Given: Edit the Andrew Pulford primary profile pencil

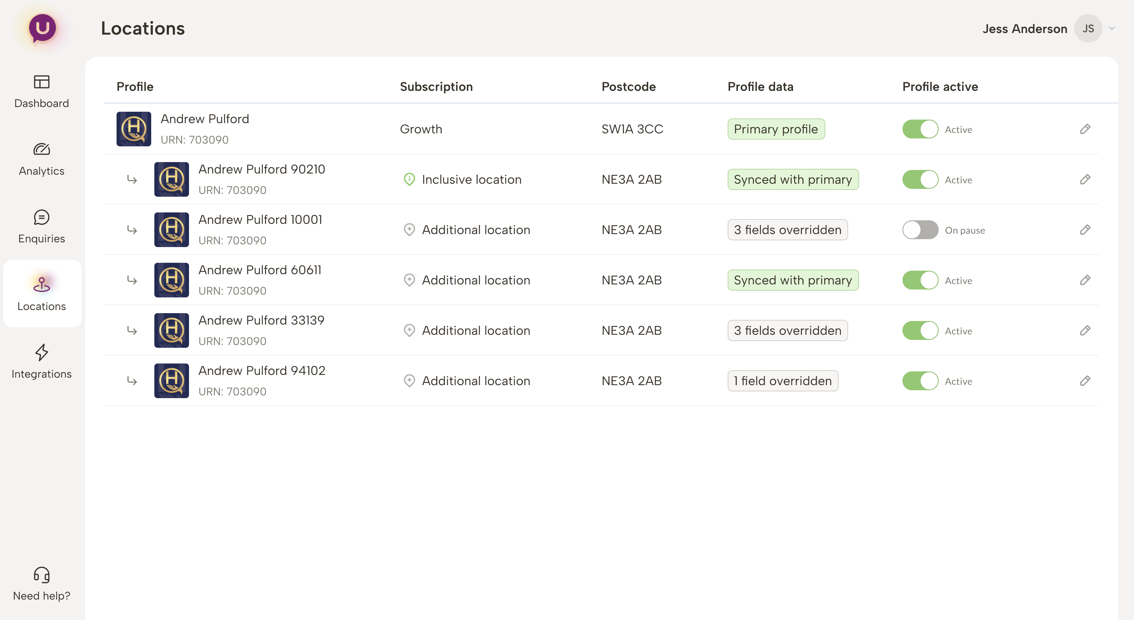Looking at the screenshot, I should click(1085, 129).
